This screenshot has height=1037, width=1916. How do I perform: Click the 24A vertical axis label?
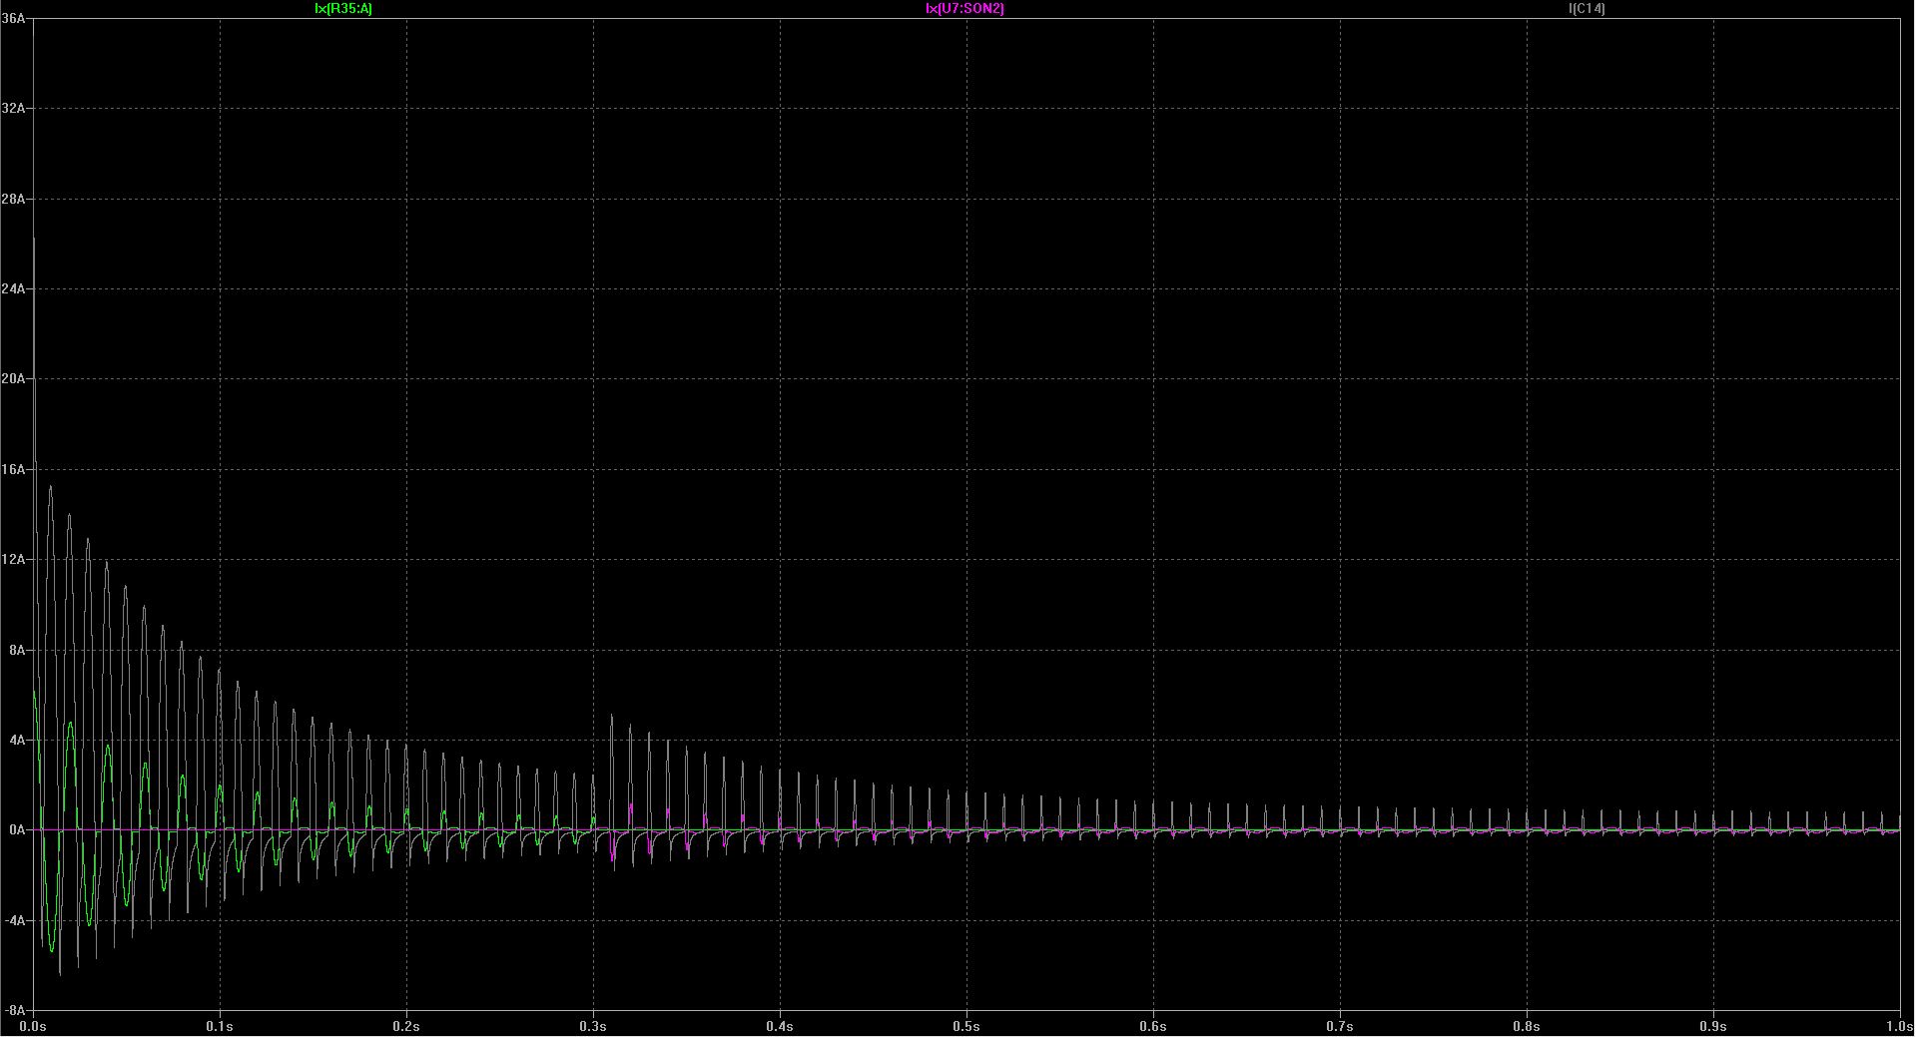tap(13, 288)
